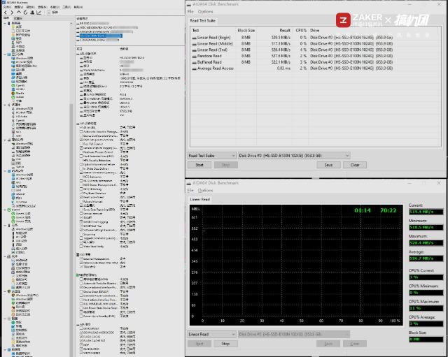This screenshot has width=448, height=357.
Task: Open Options menu in upper Disk Benchmark
Action: pyautogui.click(x=205, y=12)
